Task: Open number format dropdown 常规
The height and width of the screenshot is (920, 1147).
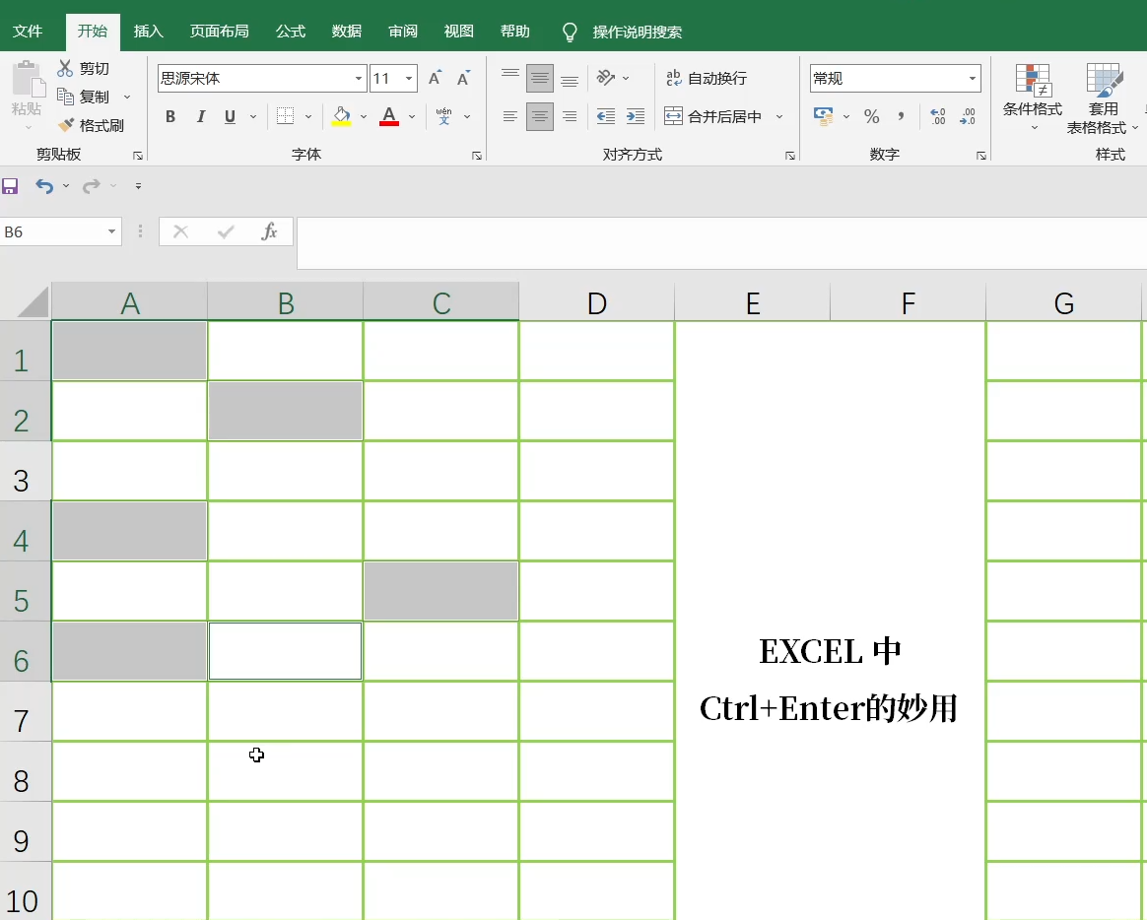Action: 973,78
